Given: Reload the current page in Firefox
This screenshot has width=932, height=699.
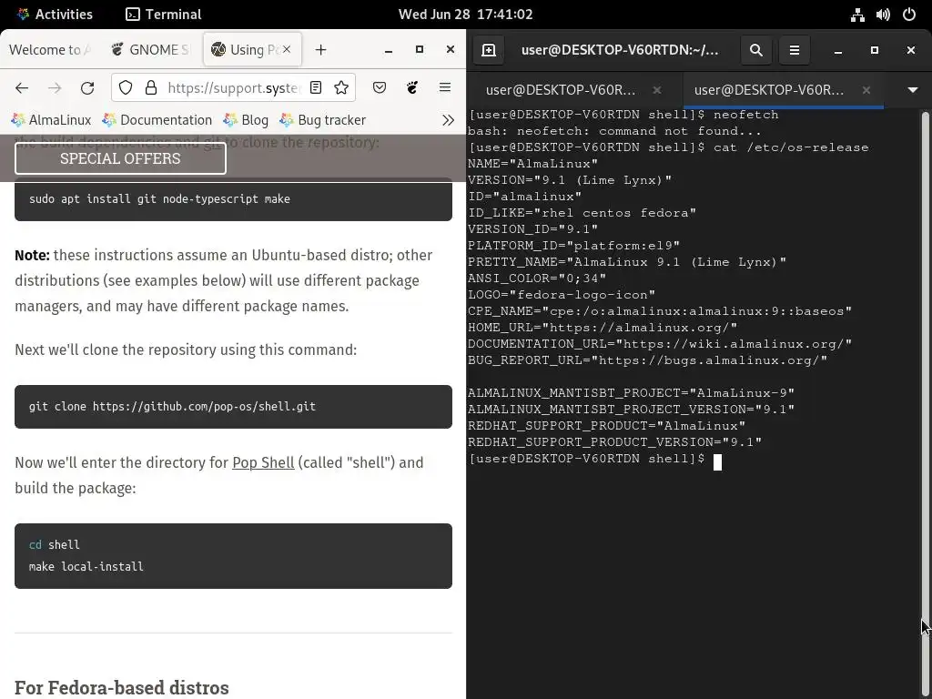Looking at the screenshot, I should 87,88.
